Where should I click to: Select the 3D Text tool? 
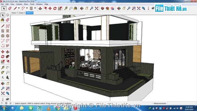pos(7,77)
